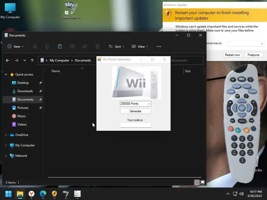
Task: Click Restart now in Windows Update
Action: click(232, 55)
